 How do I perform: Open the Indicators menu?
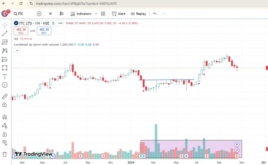point(81,14)
